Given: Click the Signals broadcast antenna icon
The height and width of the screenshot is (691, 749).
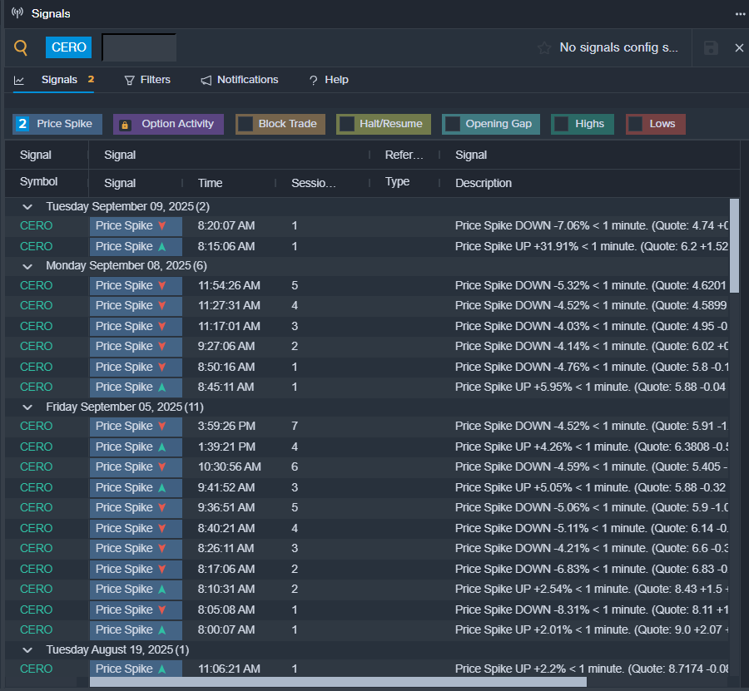Looking at the screenshot, I should [x=17, y=12].
